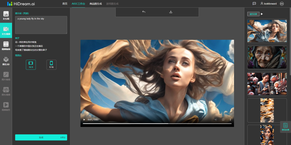Click the prompt text box
This screenshot has width=291, height=145.
pos(41,25)
